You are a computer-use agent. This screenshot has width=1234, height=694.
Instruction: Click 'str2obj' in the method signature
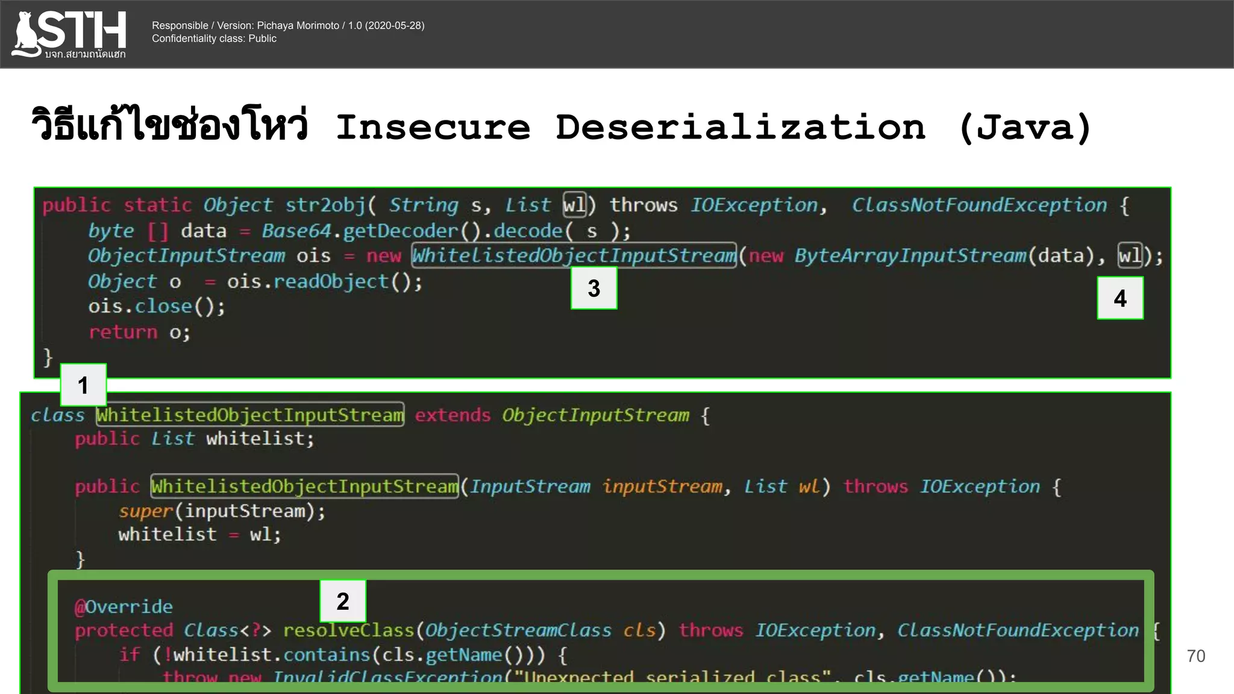pos(325,205)
